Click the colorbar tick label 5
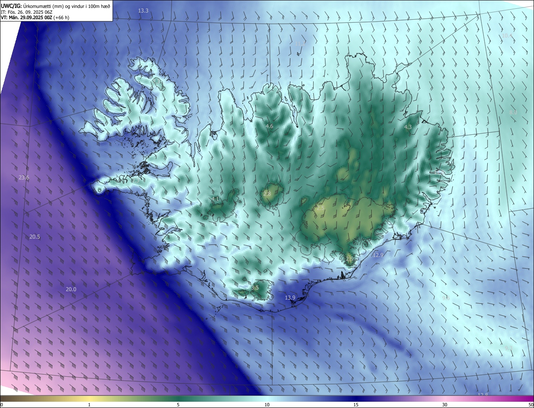 (178, 405)
